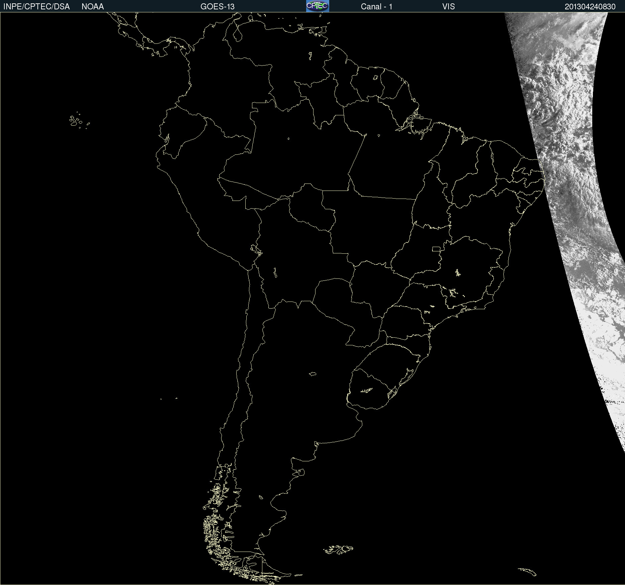This screenshot has height=585, width=625.
Task: Click the NOAA text in header
Action: click(x=93, y=7)
